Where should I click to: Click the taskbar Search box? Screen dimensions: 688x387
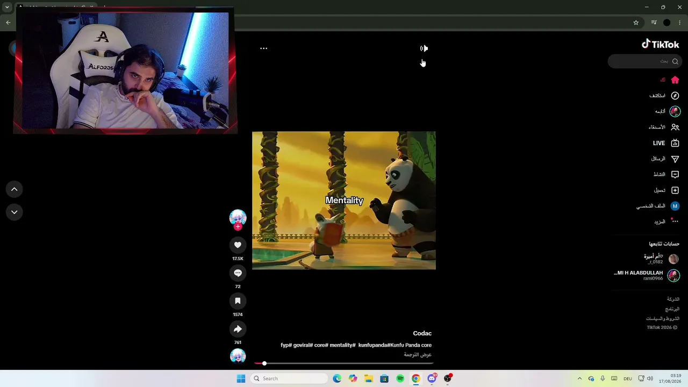(289, 378)
